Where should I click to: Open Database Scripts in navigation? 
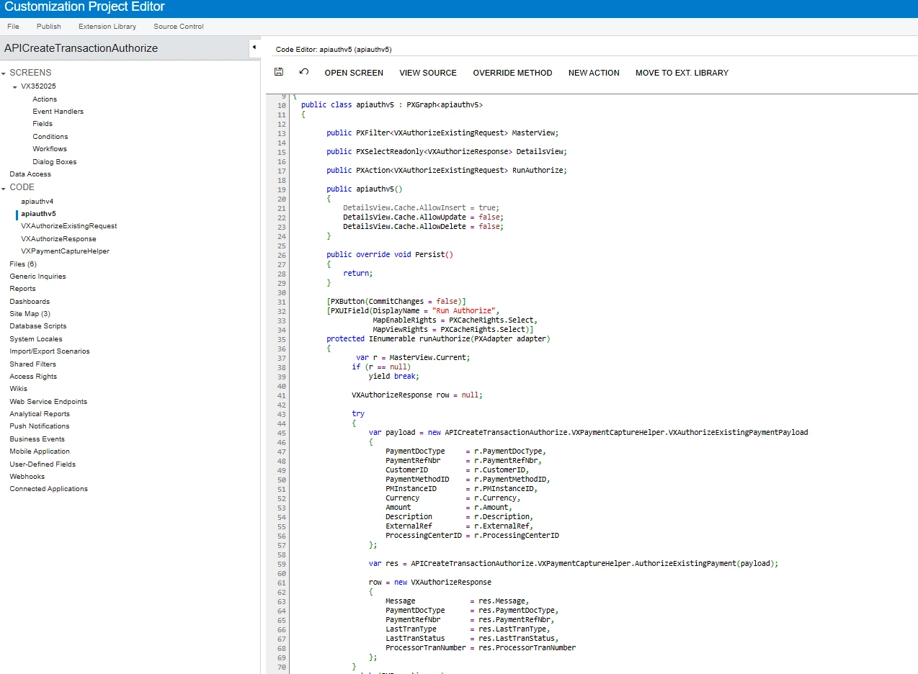click(x=38, y=326)
